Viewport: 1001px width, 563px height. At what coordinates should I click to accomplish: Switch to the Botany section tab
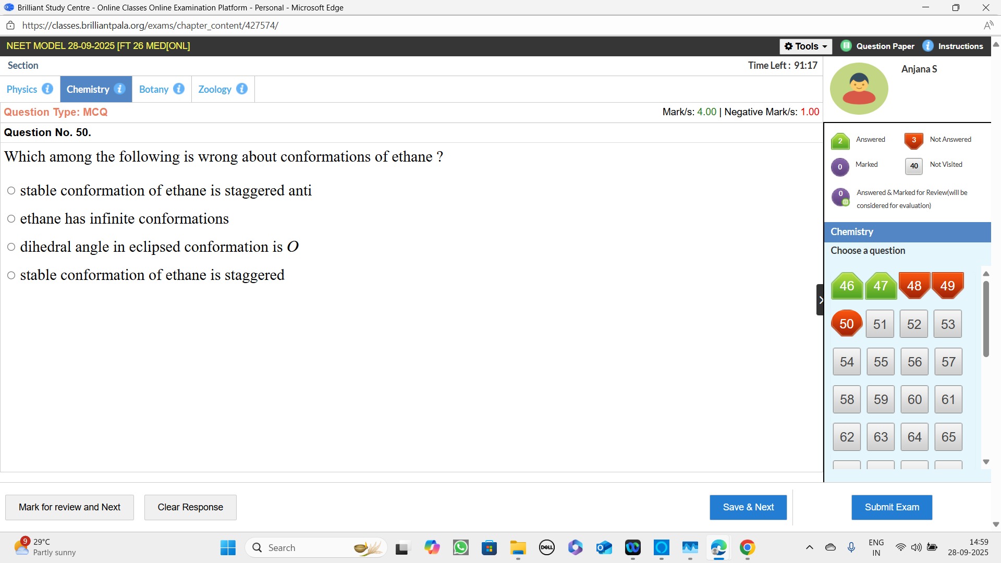pyautogui.click(x=154, y=89)
